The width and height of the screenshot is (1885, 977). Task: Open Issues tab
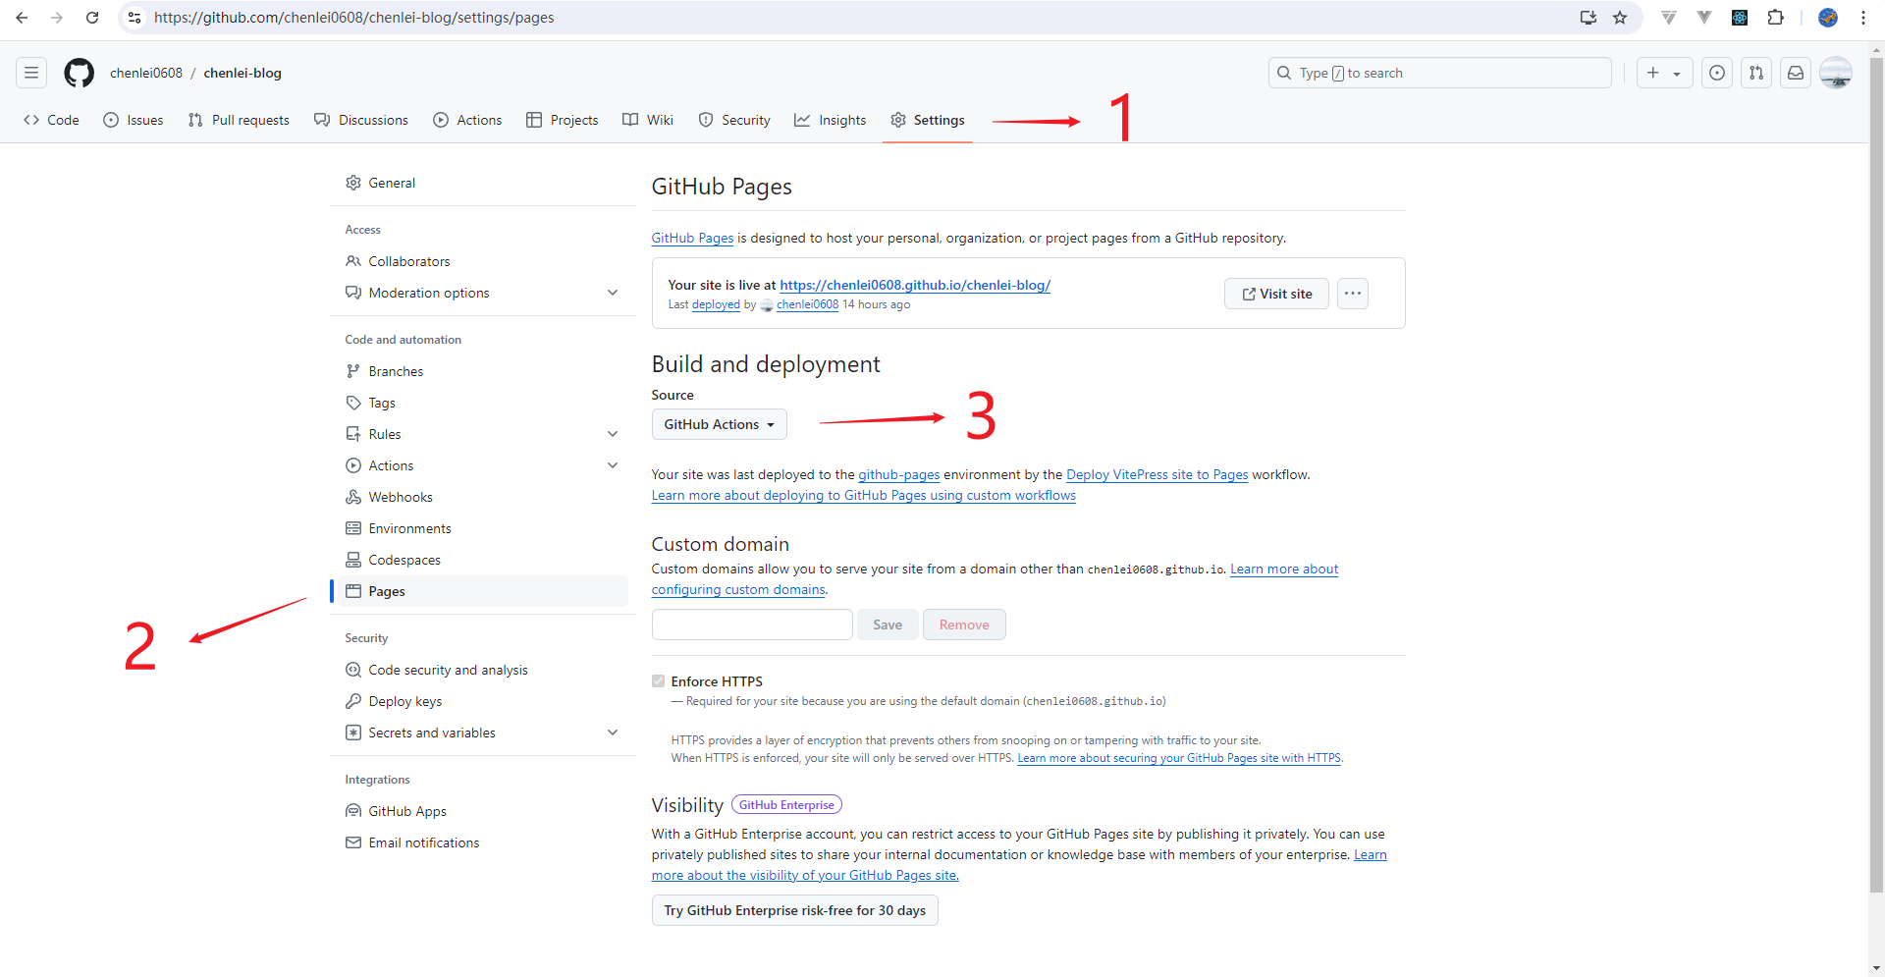(x=134, y=120)
